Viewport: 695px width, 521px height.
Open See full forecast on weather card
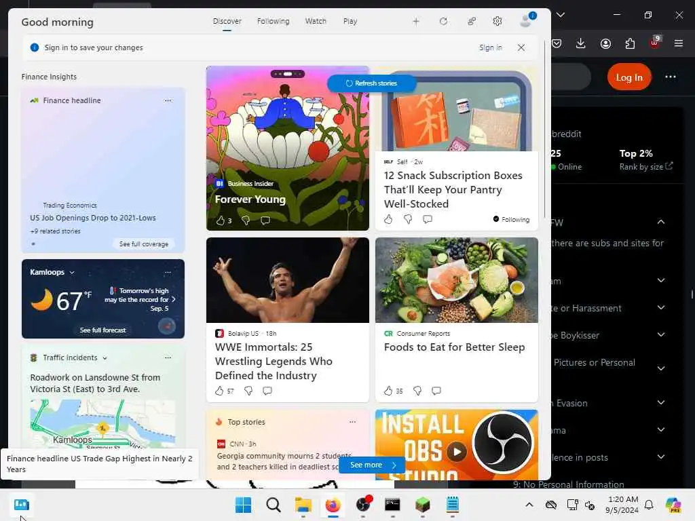[x=103, y=330]
